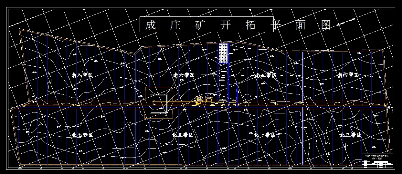Image resolution: width=402 pixels, height=174 pixels.
Task: Select the 南六带区 zone label
Action: pyautogui.click(x=184, y=75)
